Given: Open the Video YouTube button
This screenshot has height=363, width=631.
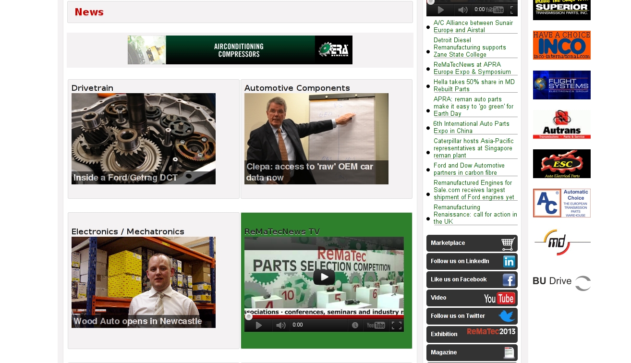Looking at the screenshot, I should [x=472, y=298].
